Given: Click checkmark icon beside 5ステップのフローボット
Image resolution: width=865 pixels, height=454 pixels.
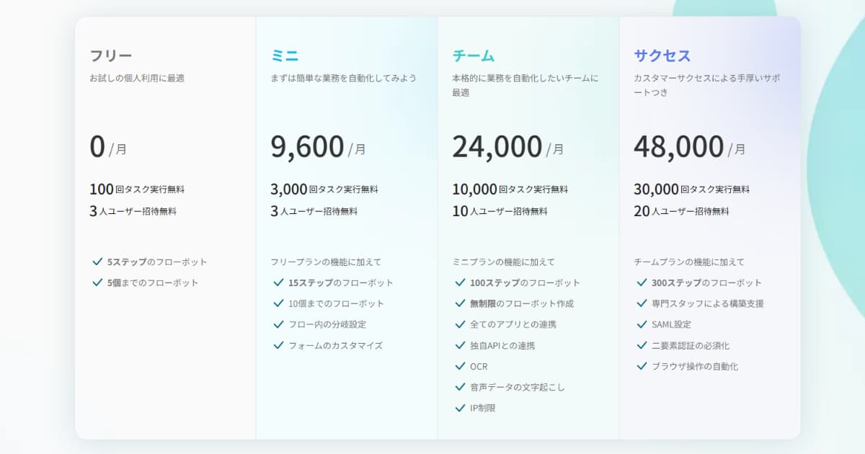Looking at the screenshot, I should point(97,262).
